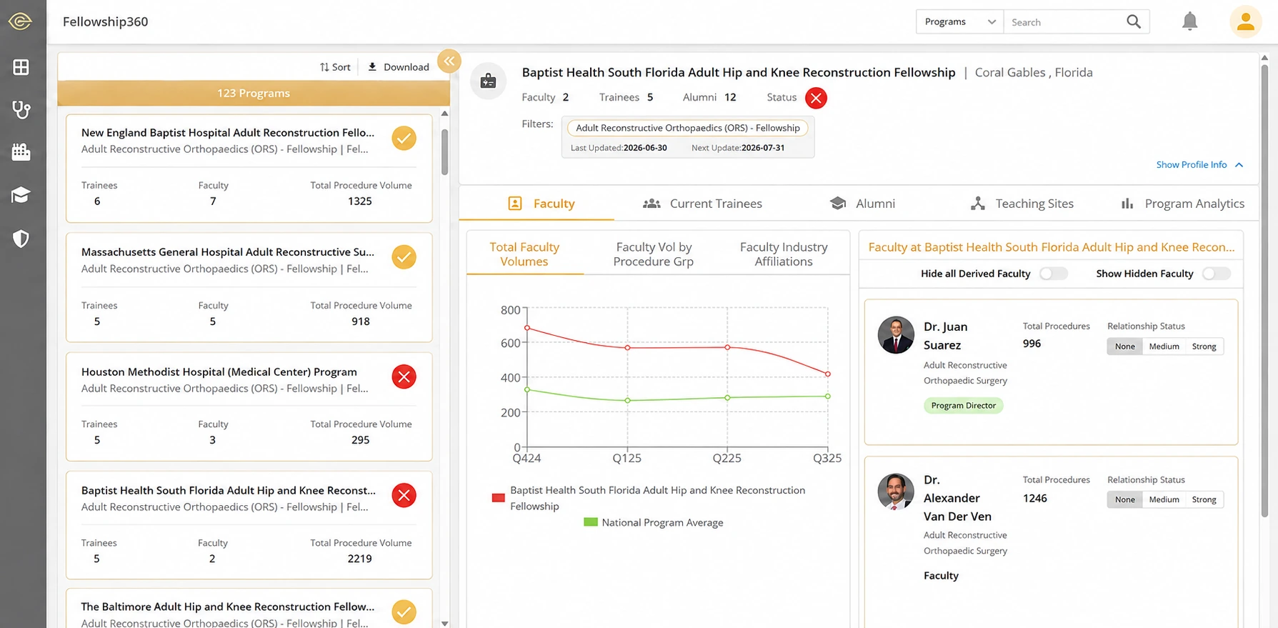1278x628 pixels.
Task: Click Houston Methodist red X status icon
Action: click(404, 377)
